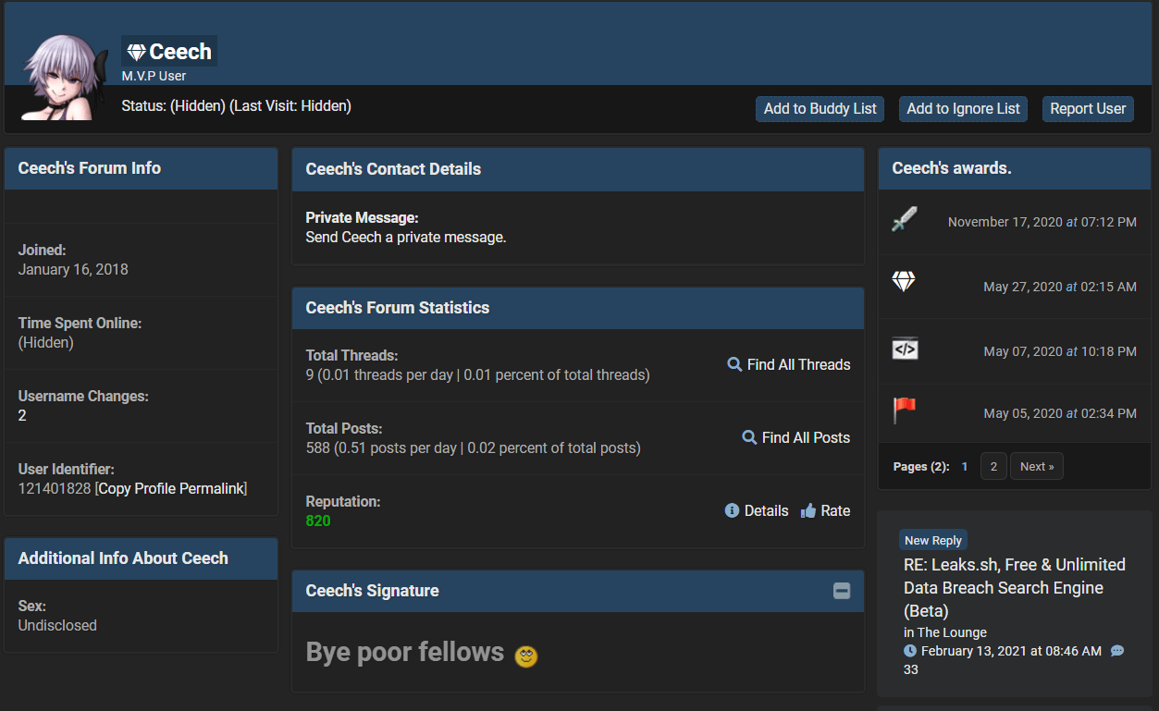The height and width of the screenshot is (711, 1159).
Task: Rate Ceech's reputation
Action: click(835, 510)
